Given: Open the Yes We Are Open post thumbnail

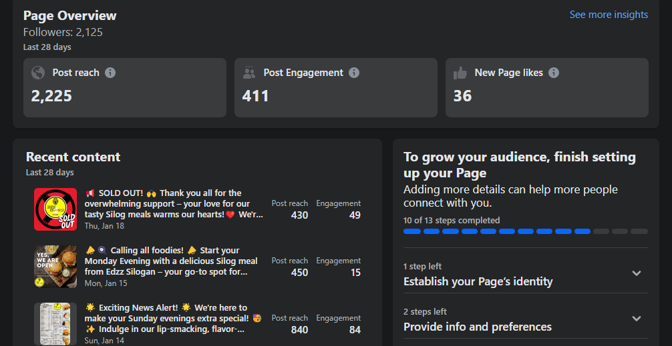Looking at the screenshot, I should tap(55, 267).
